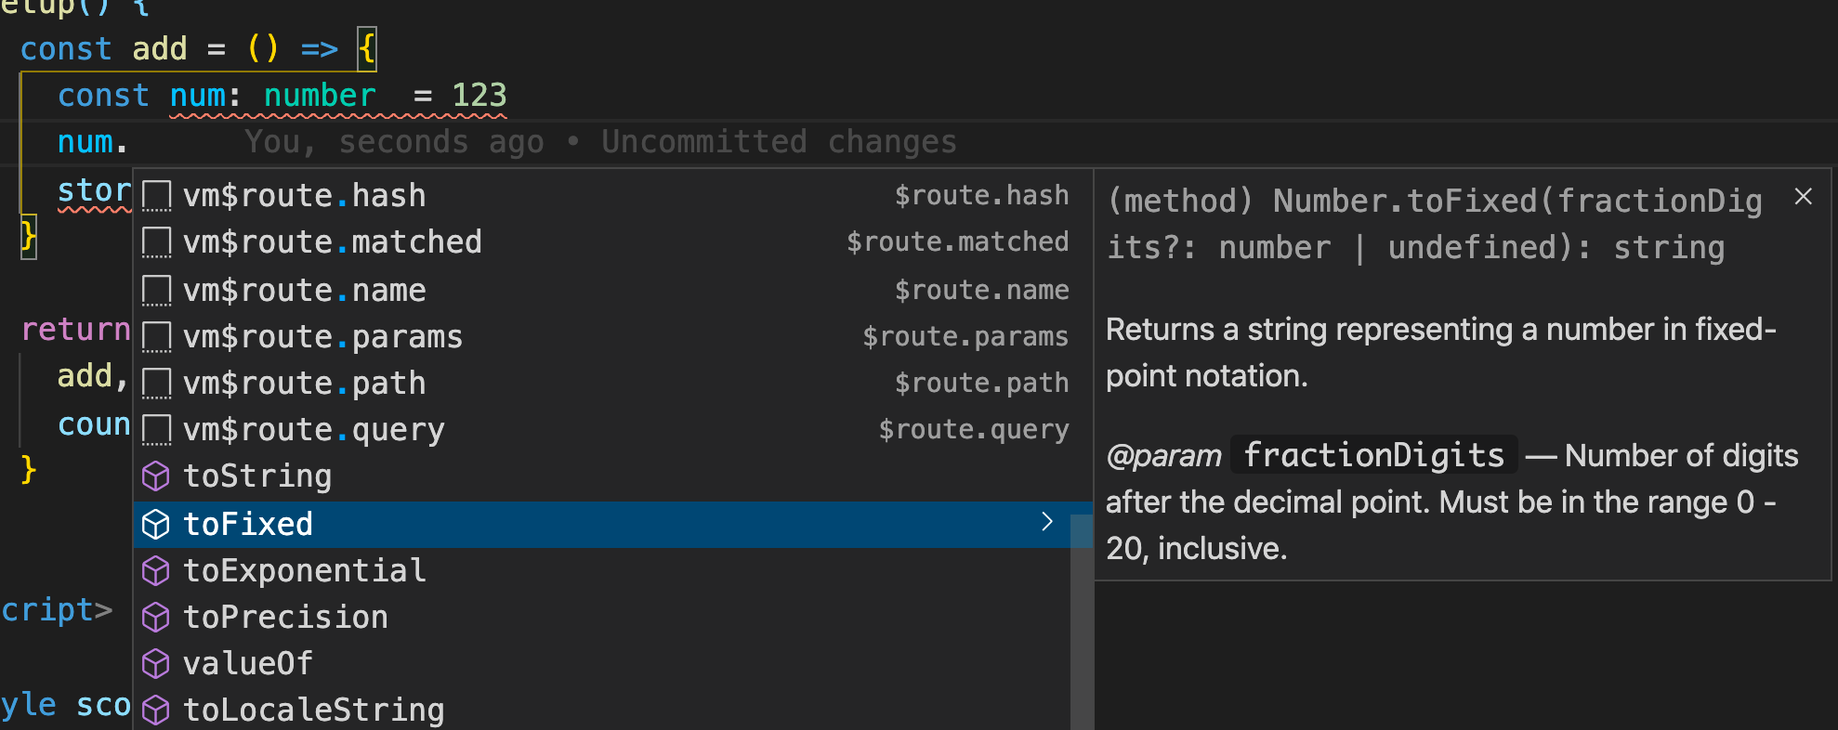1838x730 pixels.
Task: Click the cube icon next to toExponential
Action: (155, 571)
